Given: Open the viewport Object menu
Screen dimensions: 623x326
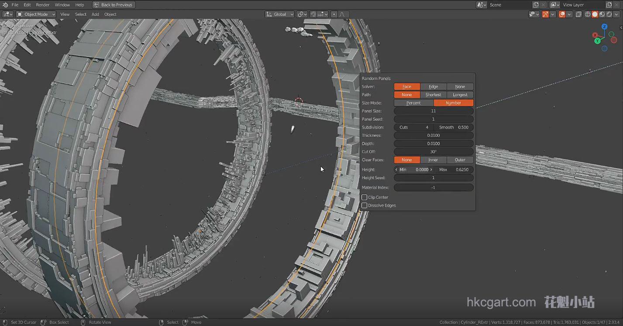Looking at the screenshot, I should point(110,14).
